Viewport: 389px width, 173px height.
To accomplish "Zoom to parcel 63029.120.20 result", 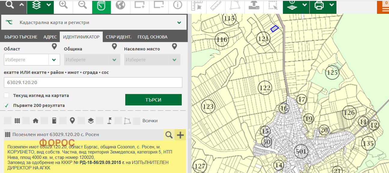I will coord(169,135).
